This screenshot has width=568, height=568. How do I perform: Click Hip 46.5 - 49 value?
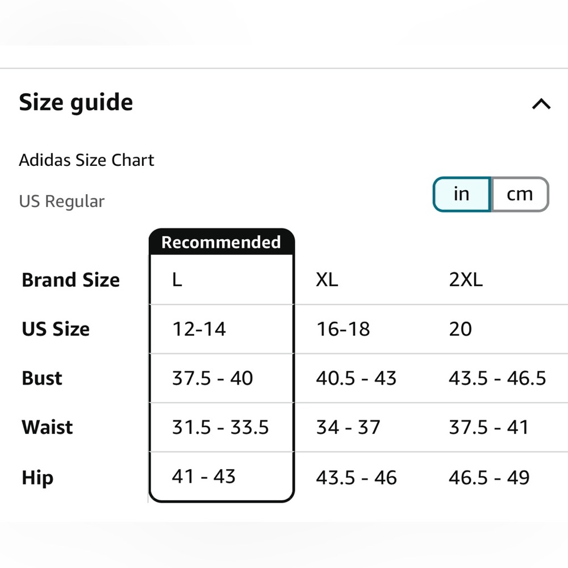tap(489, 478)
